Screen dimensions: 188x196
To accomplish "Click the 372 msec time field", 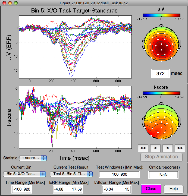I will [x=160, y=74].
